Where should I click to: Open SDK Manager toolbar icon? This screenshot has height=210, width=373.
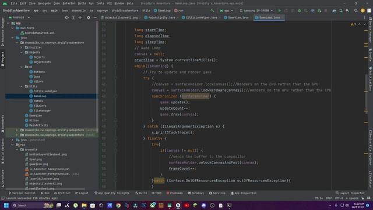click(x=347, y=10)
